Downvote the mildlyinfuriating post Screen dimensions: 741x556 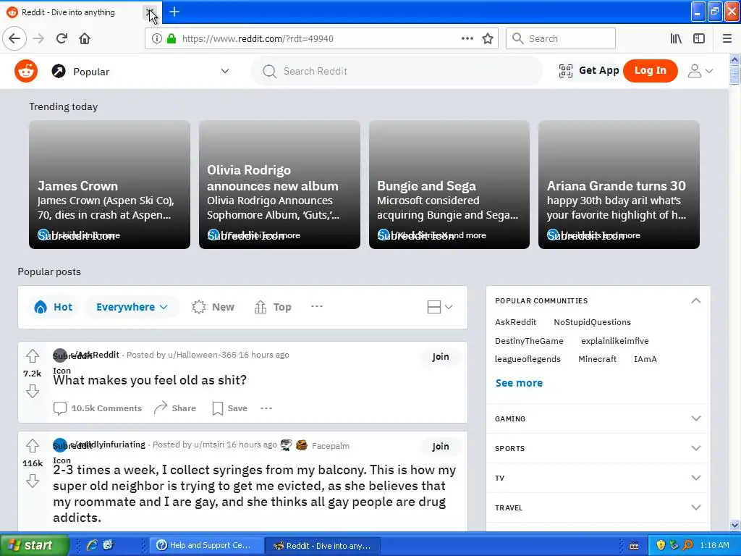coord(32,481)
